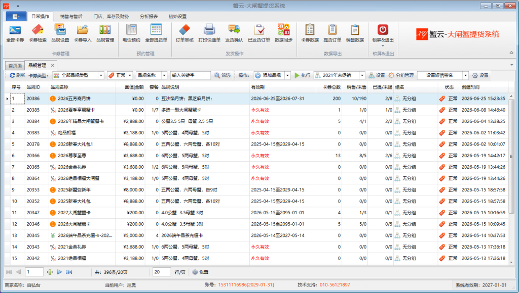
Task: Open 品规管理 ribbon icon
Action: [105, 34]
